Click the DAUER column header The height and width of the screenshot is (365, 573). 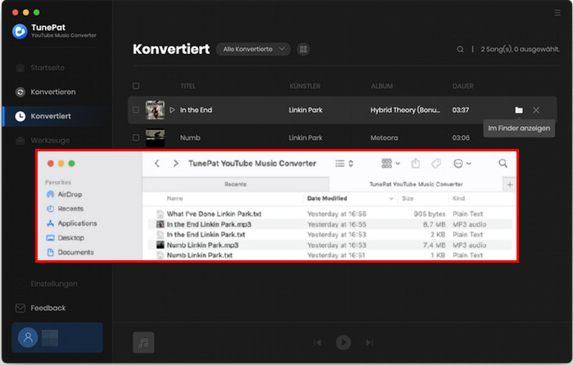[463, 86]
